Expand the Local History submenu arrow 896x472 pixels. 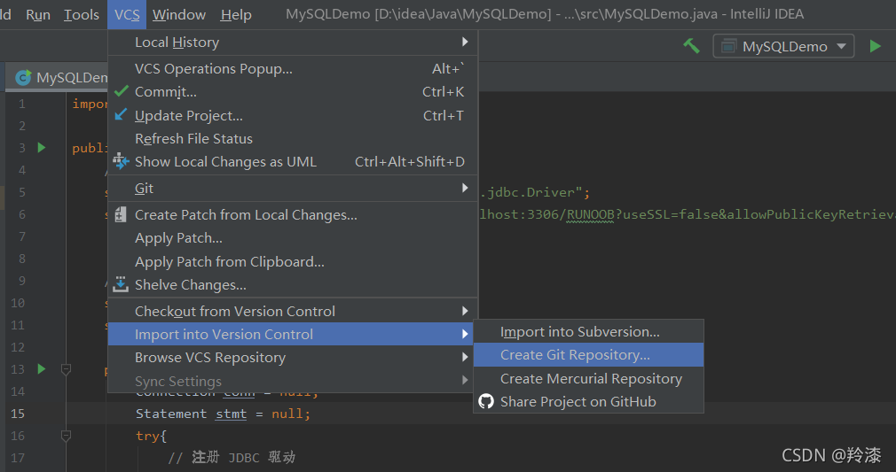click(465, 42)
